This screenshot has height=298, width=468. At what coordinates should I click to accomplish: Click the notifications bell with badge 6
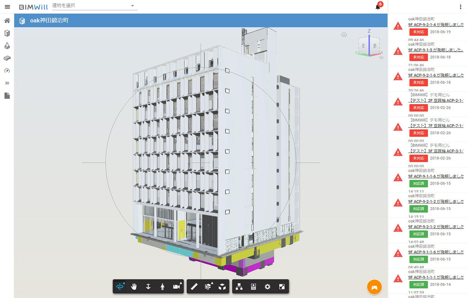(x=378, y=7)
